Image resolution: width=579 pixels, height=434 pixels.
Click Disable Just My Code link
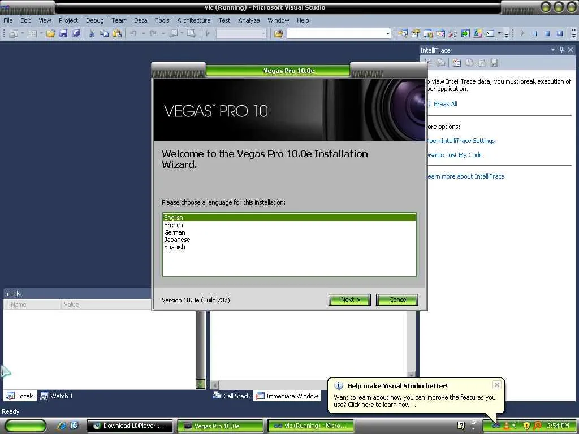pos(455,155)
